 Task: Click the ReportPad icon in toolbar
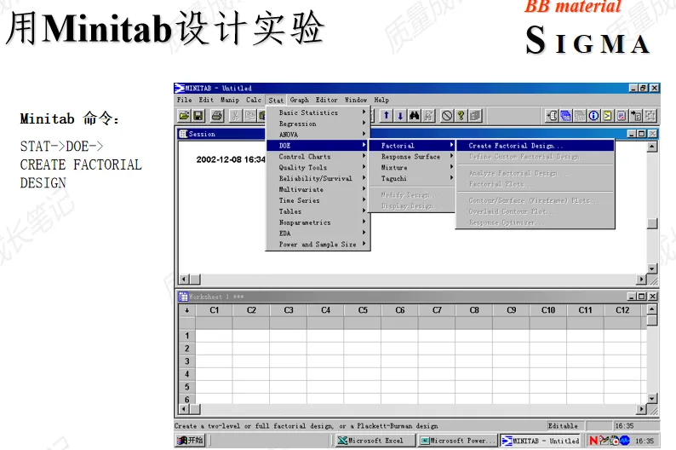622,116
